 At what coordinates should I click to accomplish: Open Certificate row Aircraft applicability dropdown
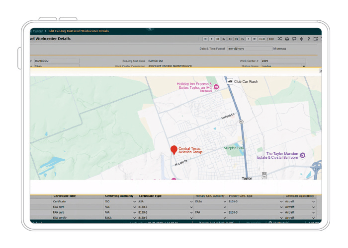313,201
